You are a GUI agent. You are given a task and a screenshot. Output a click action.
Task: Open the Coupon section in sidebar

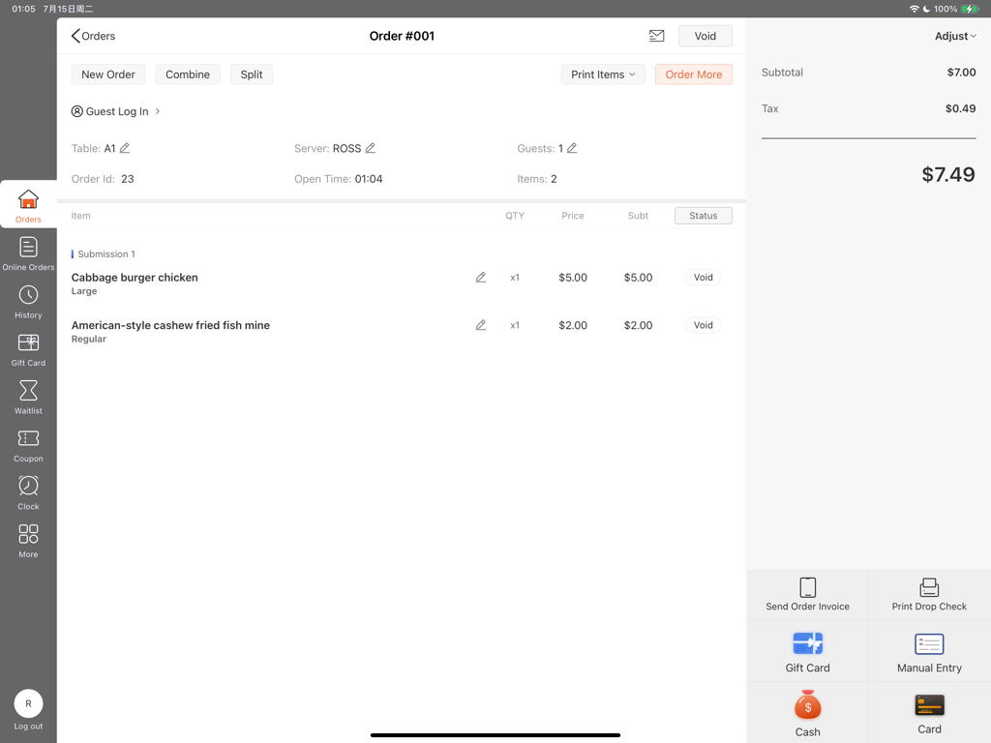pos(28,441)
